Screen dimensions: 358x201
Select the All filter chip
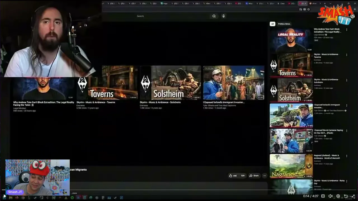click(272, 24)
